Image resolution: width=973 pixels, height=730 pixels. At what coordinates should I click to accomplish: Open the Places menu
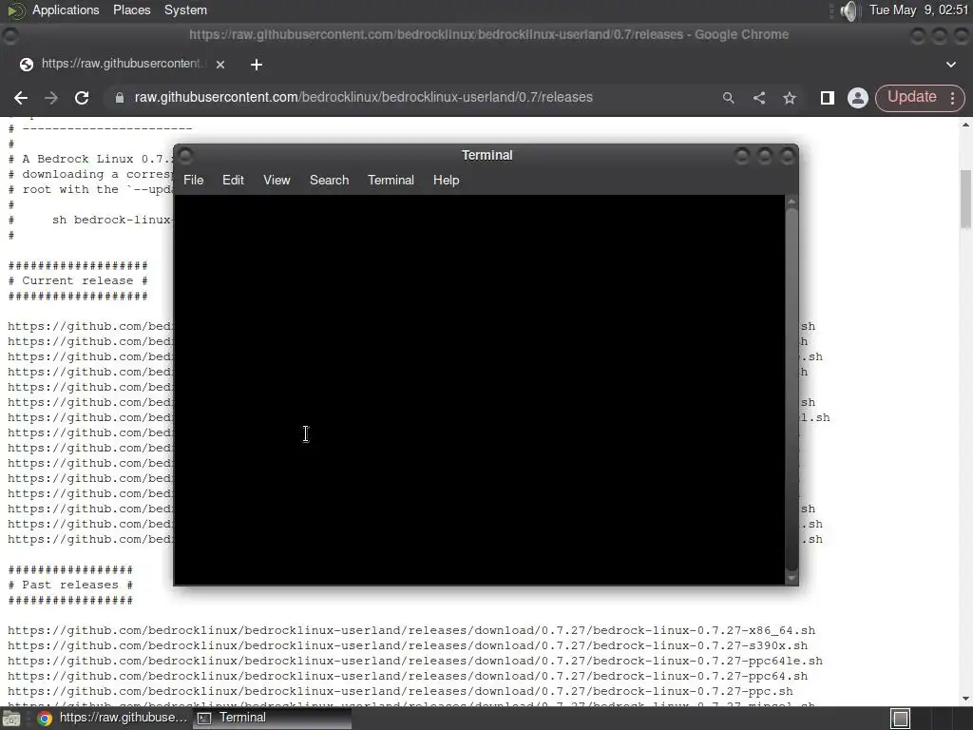point(131,10)
